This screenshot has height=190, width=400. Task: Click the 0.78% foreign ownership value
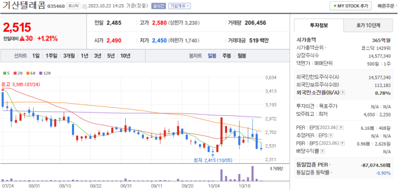382,93
